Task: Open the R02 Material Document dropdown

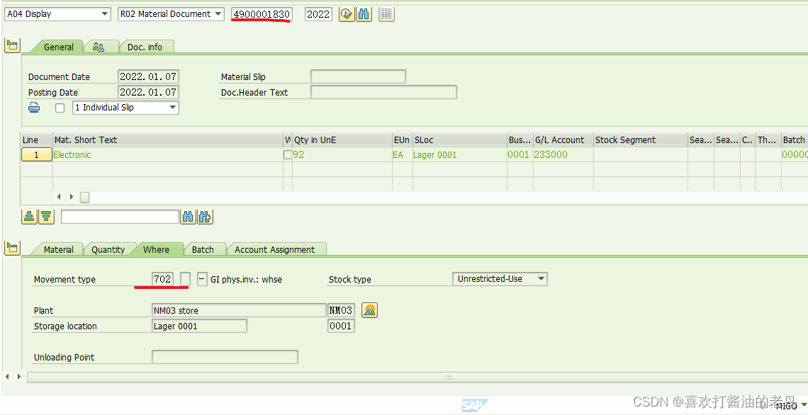Action: tap(171, 14)
